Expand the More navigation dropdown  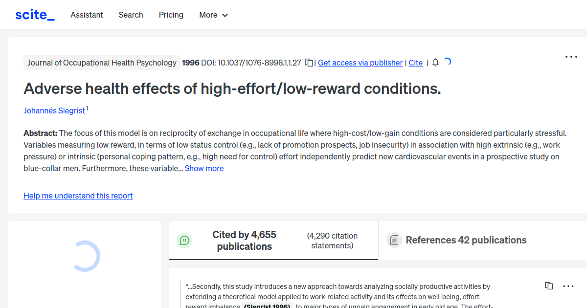pos(213,15)
